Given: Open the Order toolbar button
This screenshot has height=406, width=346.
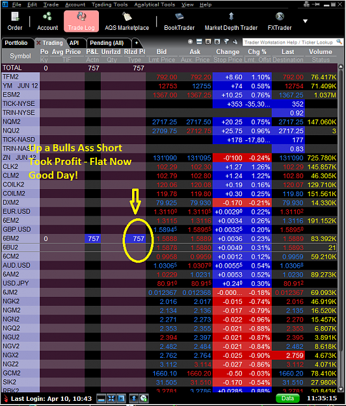Looking at the screenshot, I should 15,21.
